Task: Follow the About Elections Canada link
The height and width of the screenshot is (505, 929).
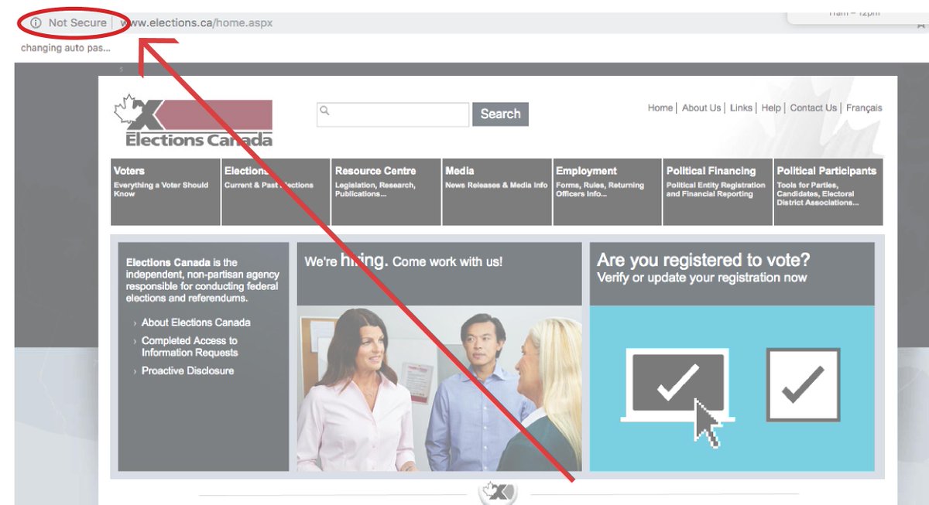Action: (196, 322)
